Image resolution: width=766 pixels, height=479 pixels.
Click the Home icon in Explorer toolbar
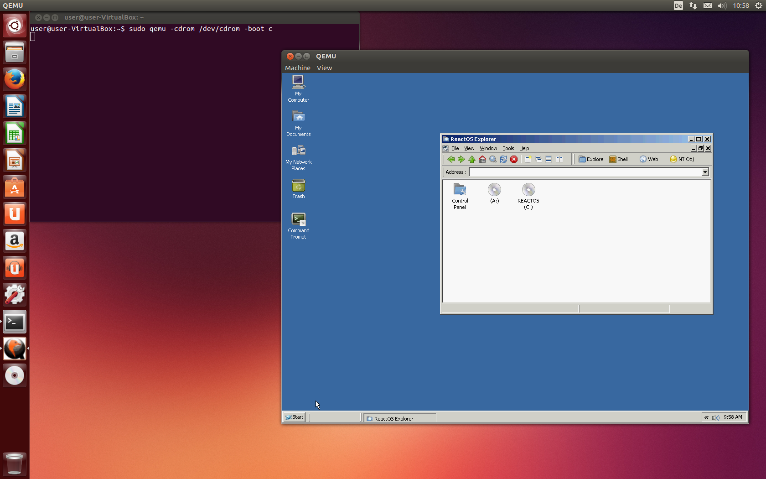(482, 159)
